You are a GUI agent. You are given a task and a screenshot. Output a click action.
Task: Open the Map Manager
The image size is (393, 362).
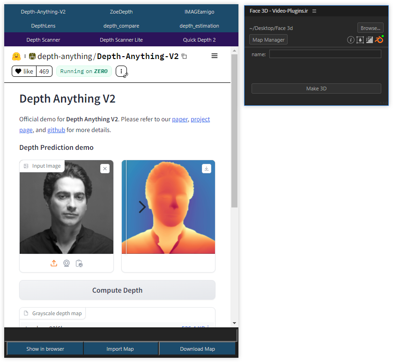click(268, 40)
